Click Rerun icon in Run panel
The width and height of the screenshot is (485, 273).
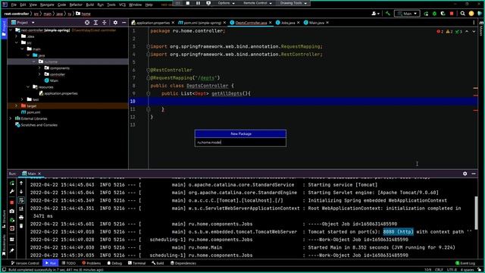(12, 184)
